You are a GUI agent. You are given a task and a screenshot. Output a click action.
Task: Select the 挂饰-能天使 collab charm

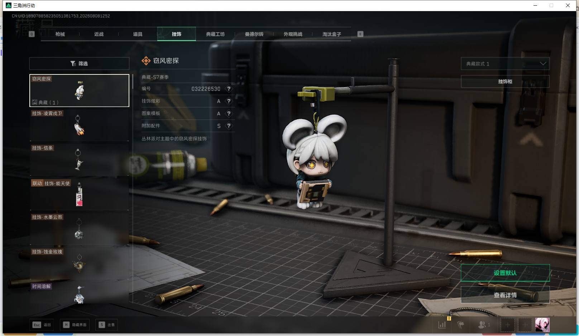tap(79, 195)
